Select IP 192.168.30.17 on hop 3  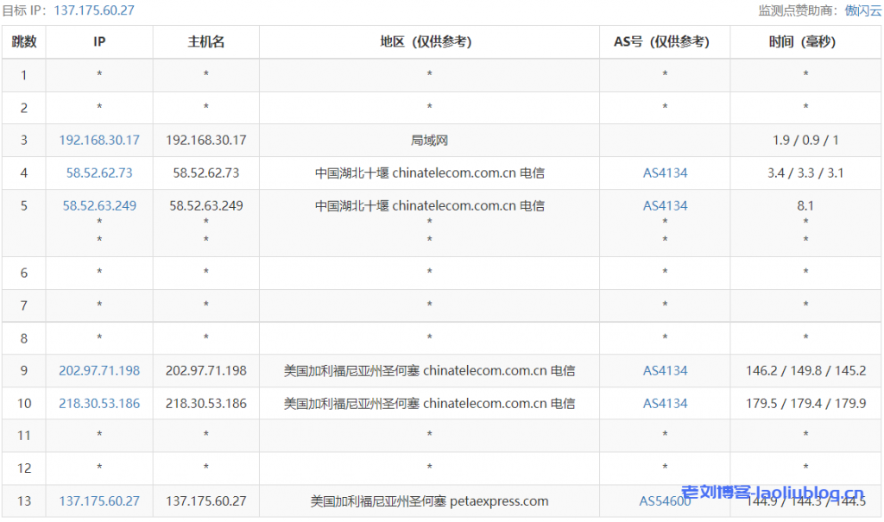(98, 140)
